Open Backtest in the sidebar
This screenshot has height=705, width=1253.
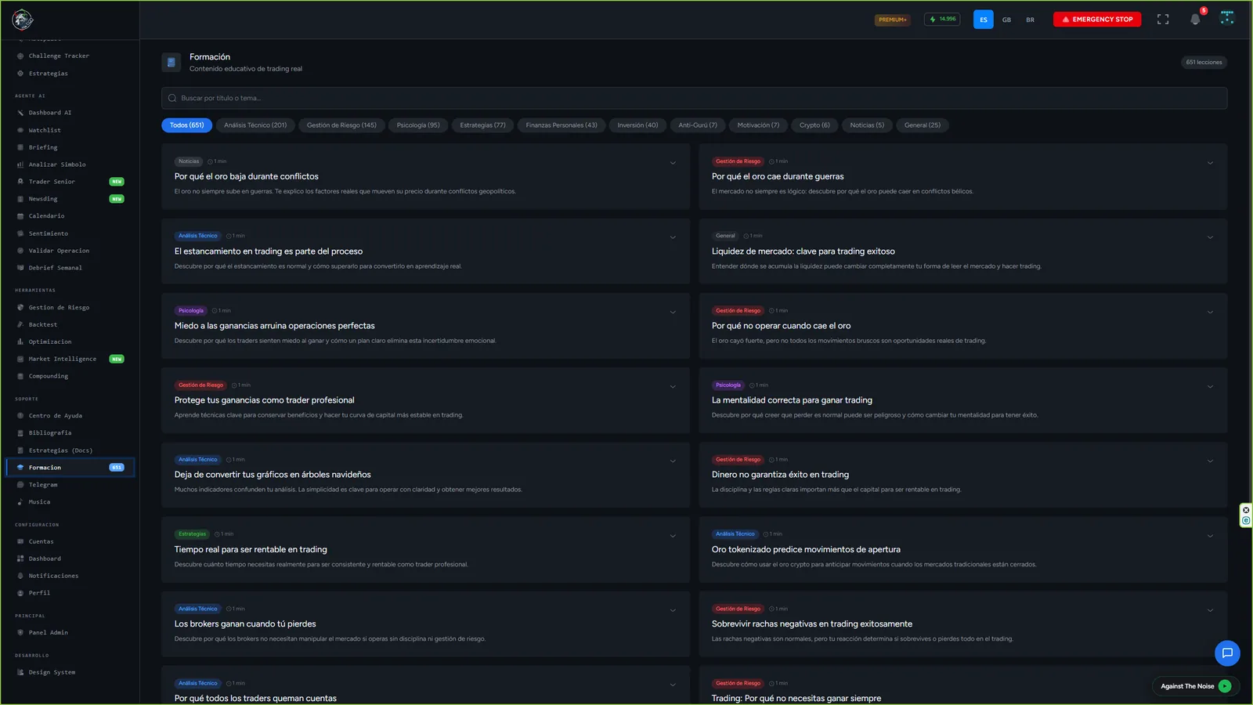(x=43, y=324)
